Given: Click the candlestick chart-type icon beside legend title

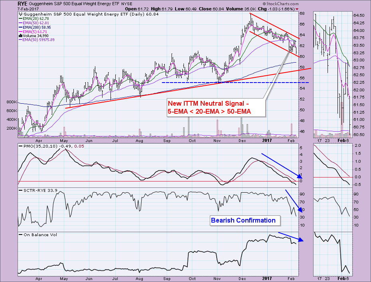Looking at the screenshot, I should point(21,14).
